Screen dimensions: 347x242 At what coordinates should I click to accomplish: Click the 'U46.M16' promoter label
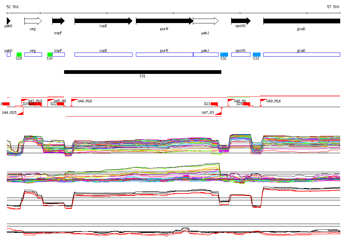pos(85,101)
